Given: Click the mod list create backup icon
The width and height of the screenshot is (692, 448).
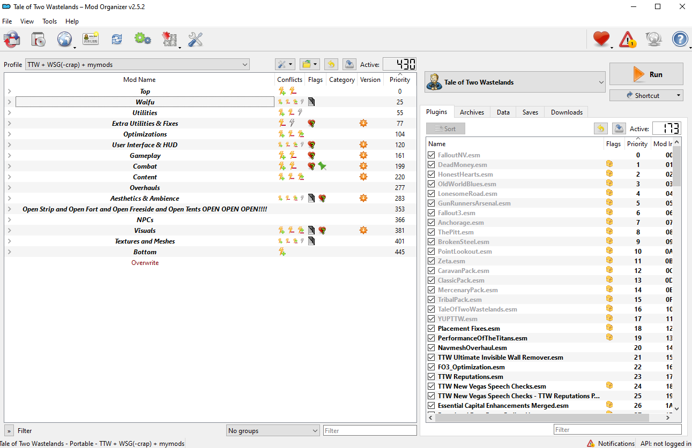Looking at the screenshot, I should 349,64.
